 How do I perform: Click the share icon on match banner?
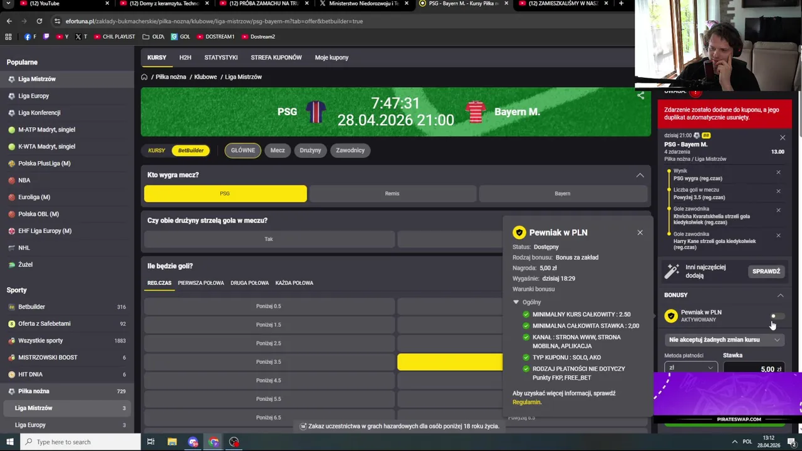640,96
